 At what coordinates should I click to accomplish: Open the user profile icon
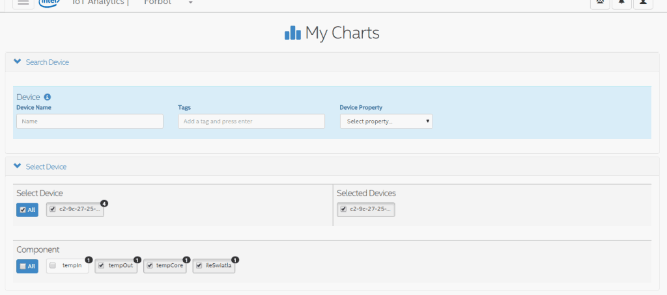[x=643, y=3]
